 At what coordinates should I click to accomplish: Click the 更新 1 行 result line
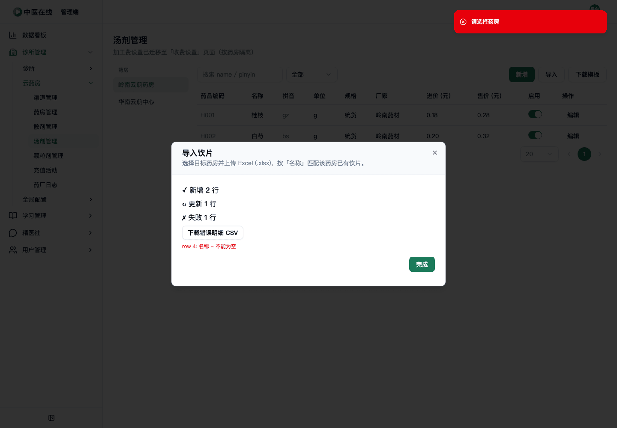[x=199, y=204]
